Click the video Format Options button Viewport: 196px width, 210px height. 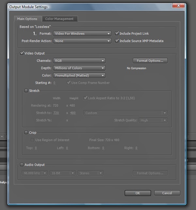tap(150, 61)
